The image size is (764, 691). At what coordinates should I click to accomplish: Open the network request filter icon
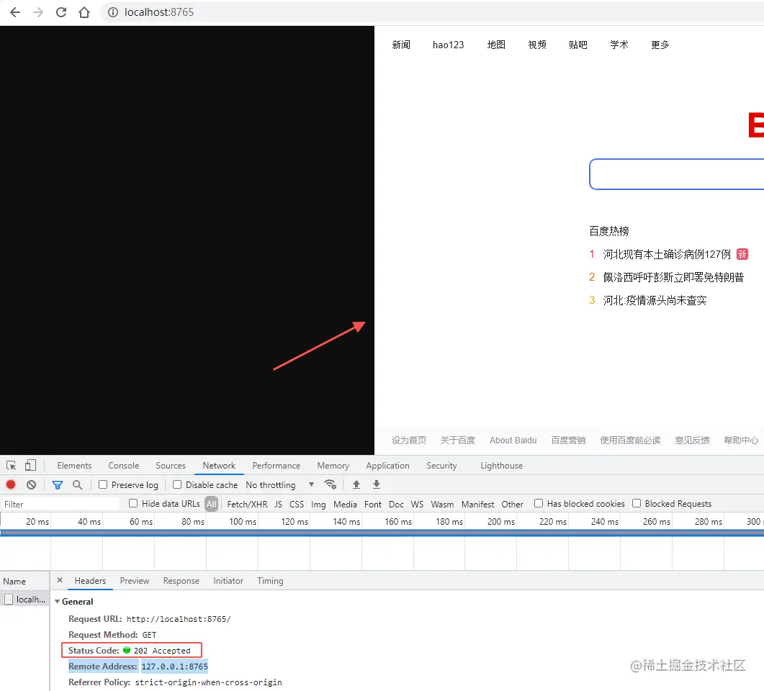58,484
